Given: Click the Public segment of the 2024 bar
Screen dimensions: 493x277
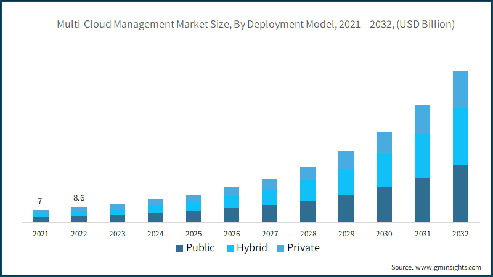Looking at the screenshot, I should [155, 218].
